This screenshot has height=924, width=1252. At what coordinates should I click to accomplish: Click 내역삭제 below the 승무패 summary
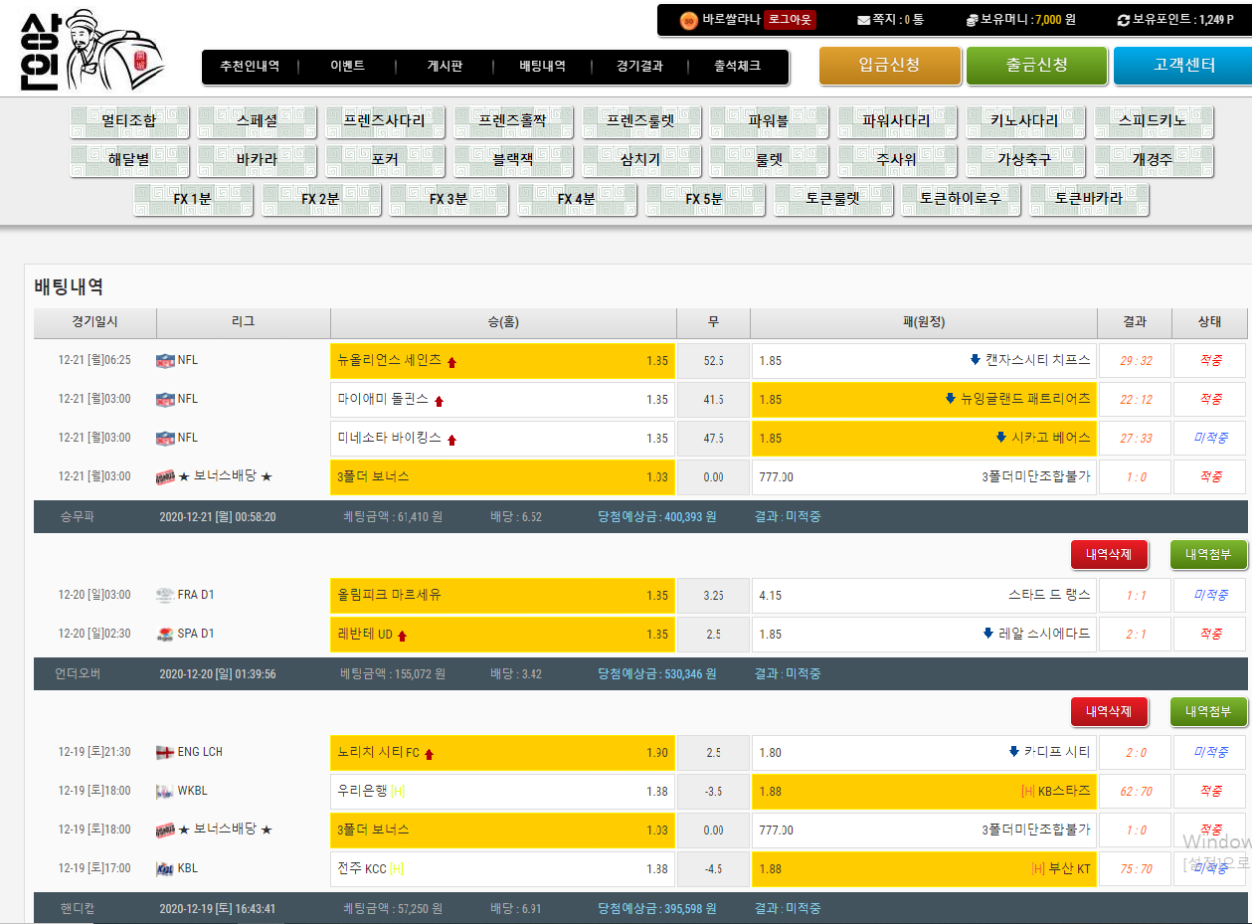1109,554
